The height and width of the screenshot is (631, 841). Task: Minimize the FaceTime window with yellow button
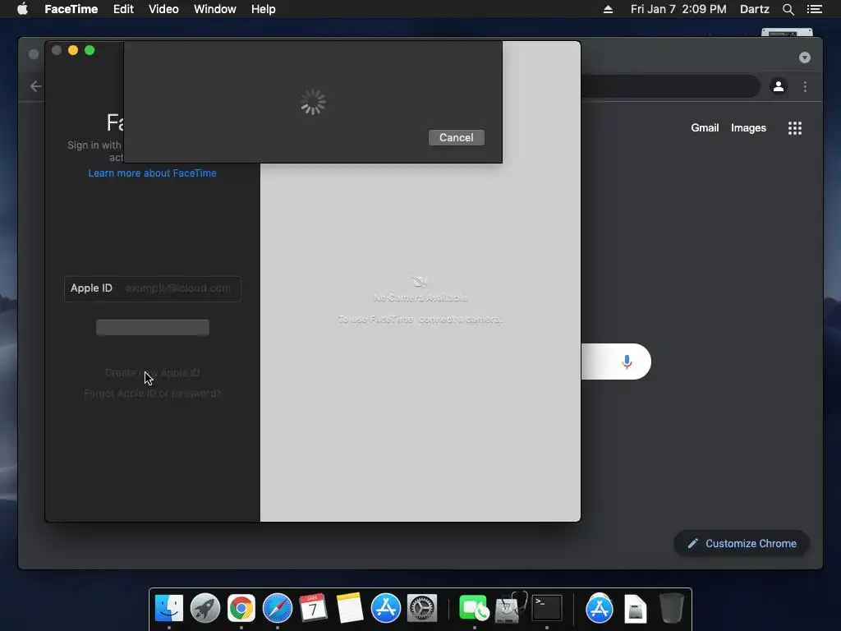pyautogui.click(x=73, y=50)
